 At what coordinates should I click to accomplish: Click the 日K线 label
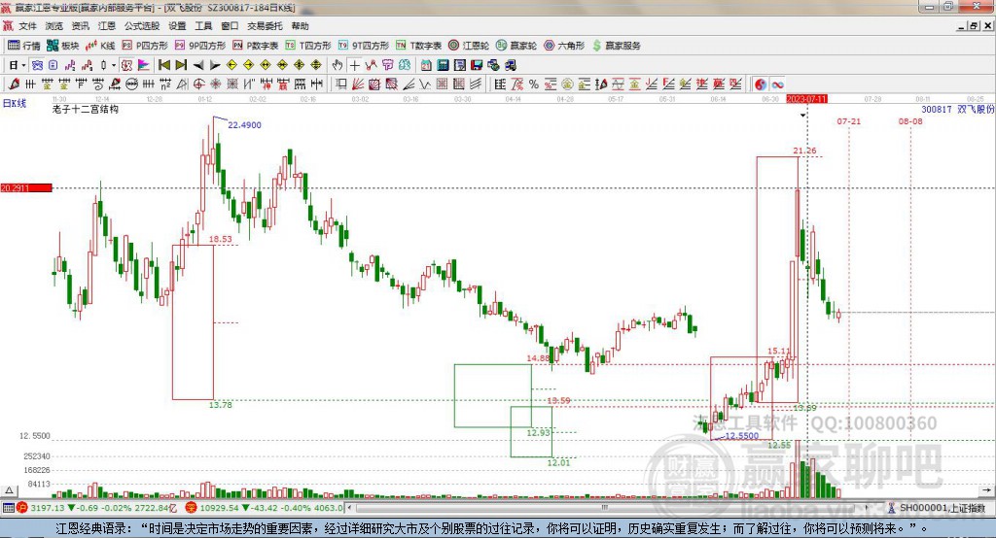coord(15,103)
